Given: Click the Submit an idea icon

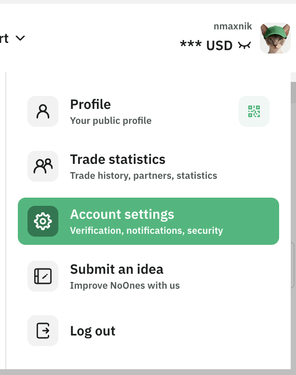Looking at the screenshot, I should pyautogui.click(x=43, y=276).
